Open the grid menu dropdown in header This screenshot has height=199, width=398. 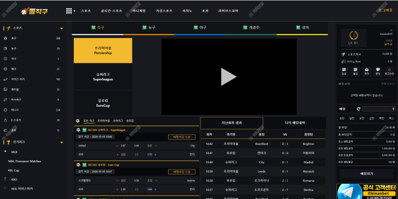[x=70, y=10]
